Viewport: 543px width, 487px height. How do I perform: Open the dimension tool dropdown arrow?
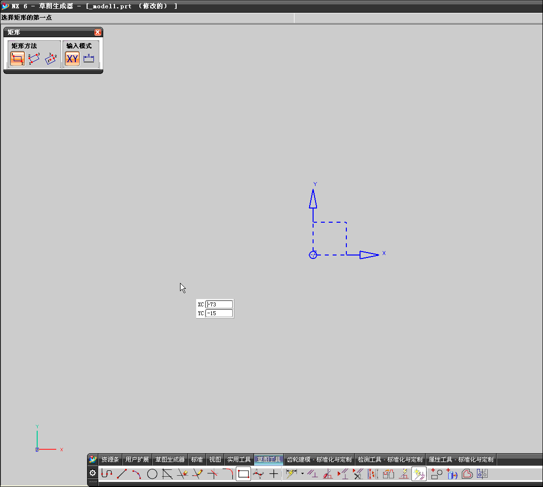302,474
